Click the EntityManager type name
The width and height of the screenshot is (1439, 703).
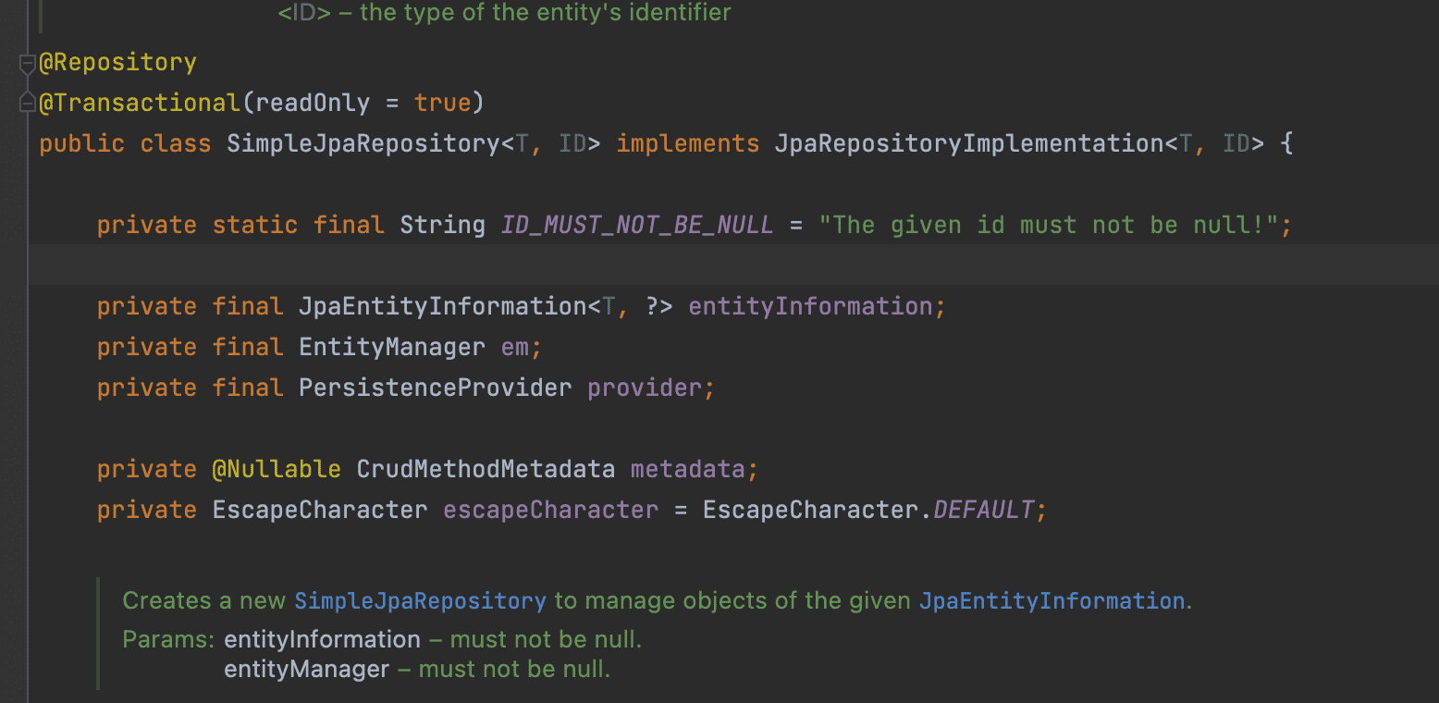391,348
